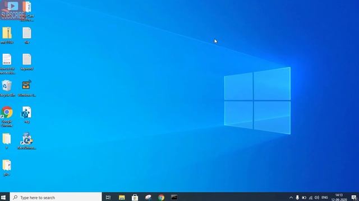Open the taskbar app beside Microsoft Store

pyautogui.click(x=148, y=197)
